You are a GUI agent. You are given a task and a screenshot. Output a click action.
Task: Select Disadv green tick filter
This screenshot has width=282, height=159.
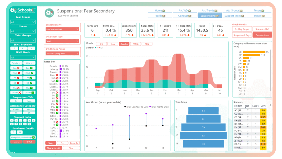(x=29, y=93)
